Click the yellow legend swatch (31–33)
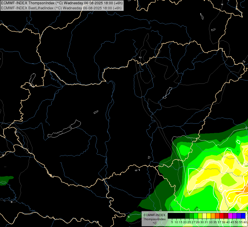This screenshot has width=248, height=227. coord(209,216)
